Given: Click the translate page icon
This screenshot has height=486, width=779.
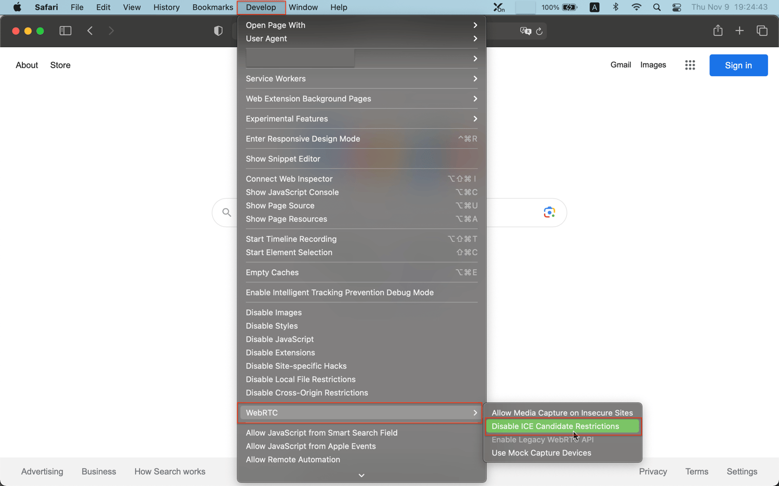Looking at the screenshot, I should point(526,31).
